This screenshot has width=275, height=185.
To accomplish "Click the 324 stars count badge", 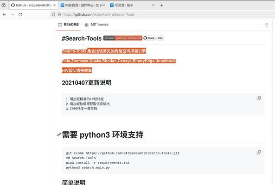I will [x=160, y=38].
